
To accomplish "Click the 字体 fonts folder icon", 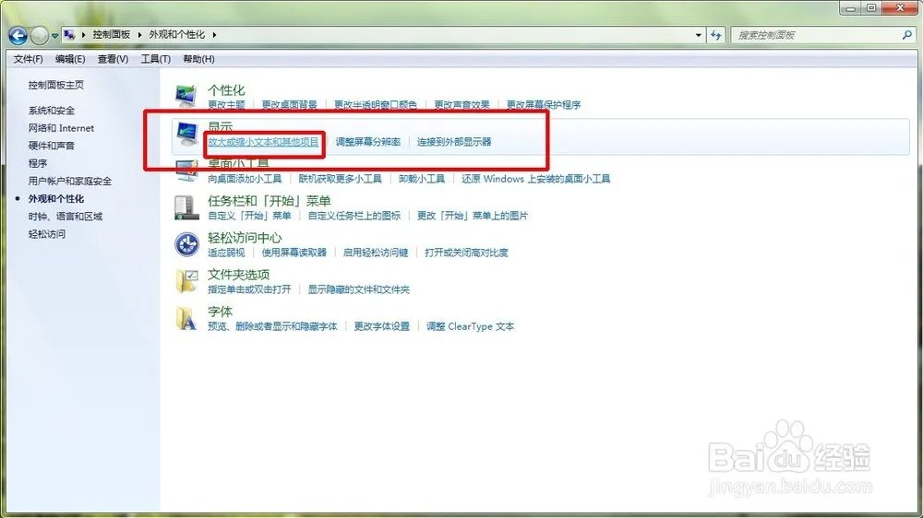I will pos(186,318).
